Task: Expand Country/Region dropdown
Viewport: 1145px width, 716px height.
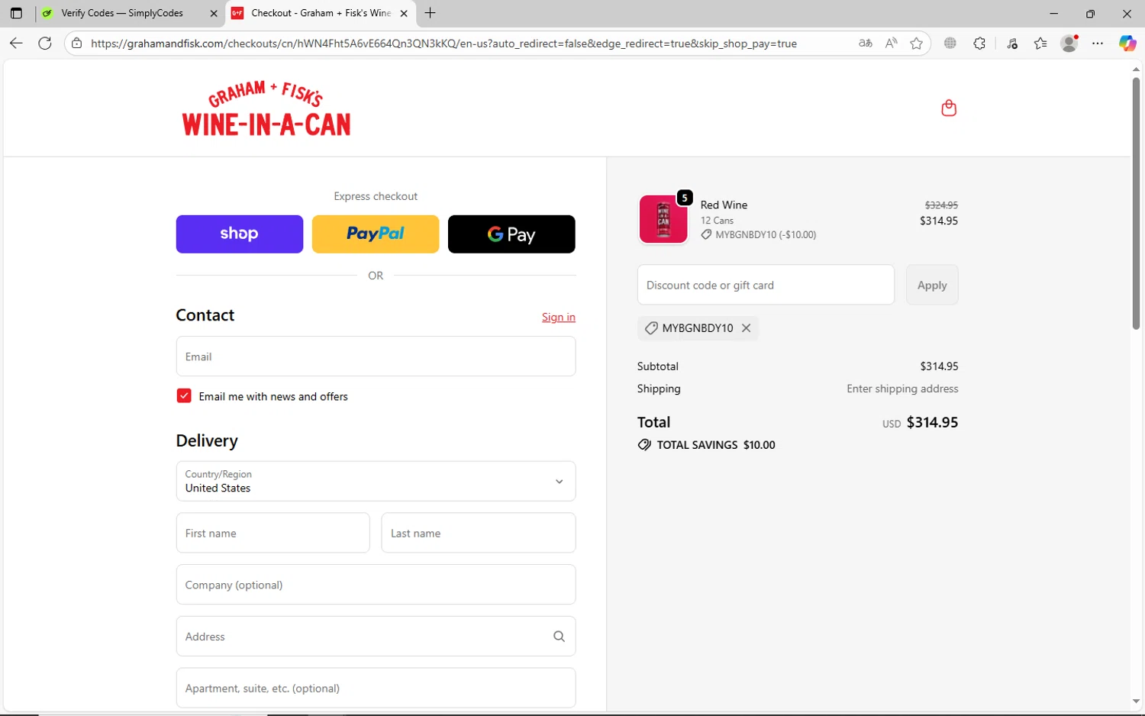Action: click(376, 481)
